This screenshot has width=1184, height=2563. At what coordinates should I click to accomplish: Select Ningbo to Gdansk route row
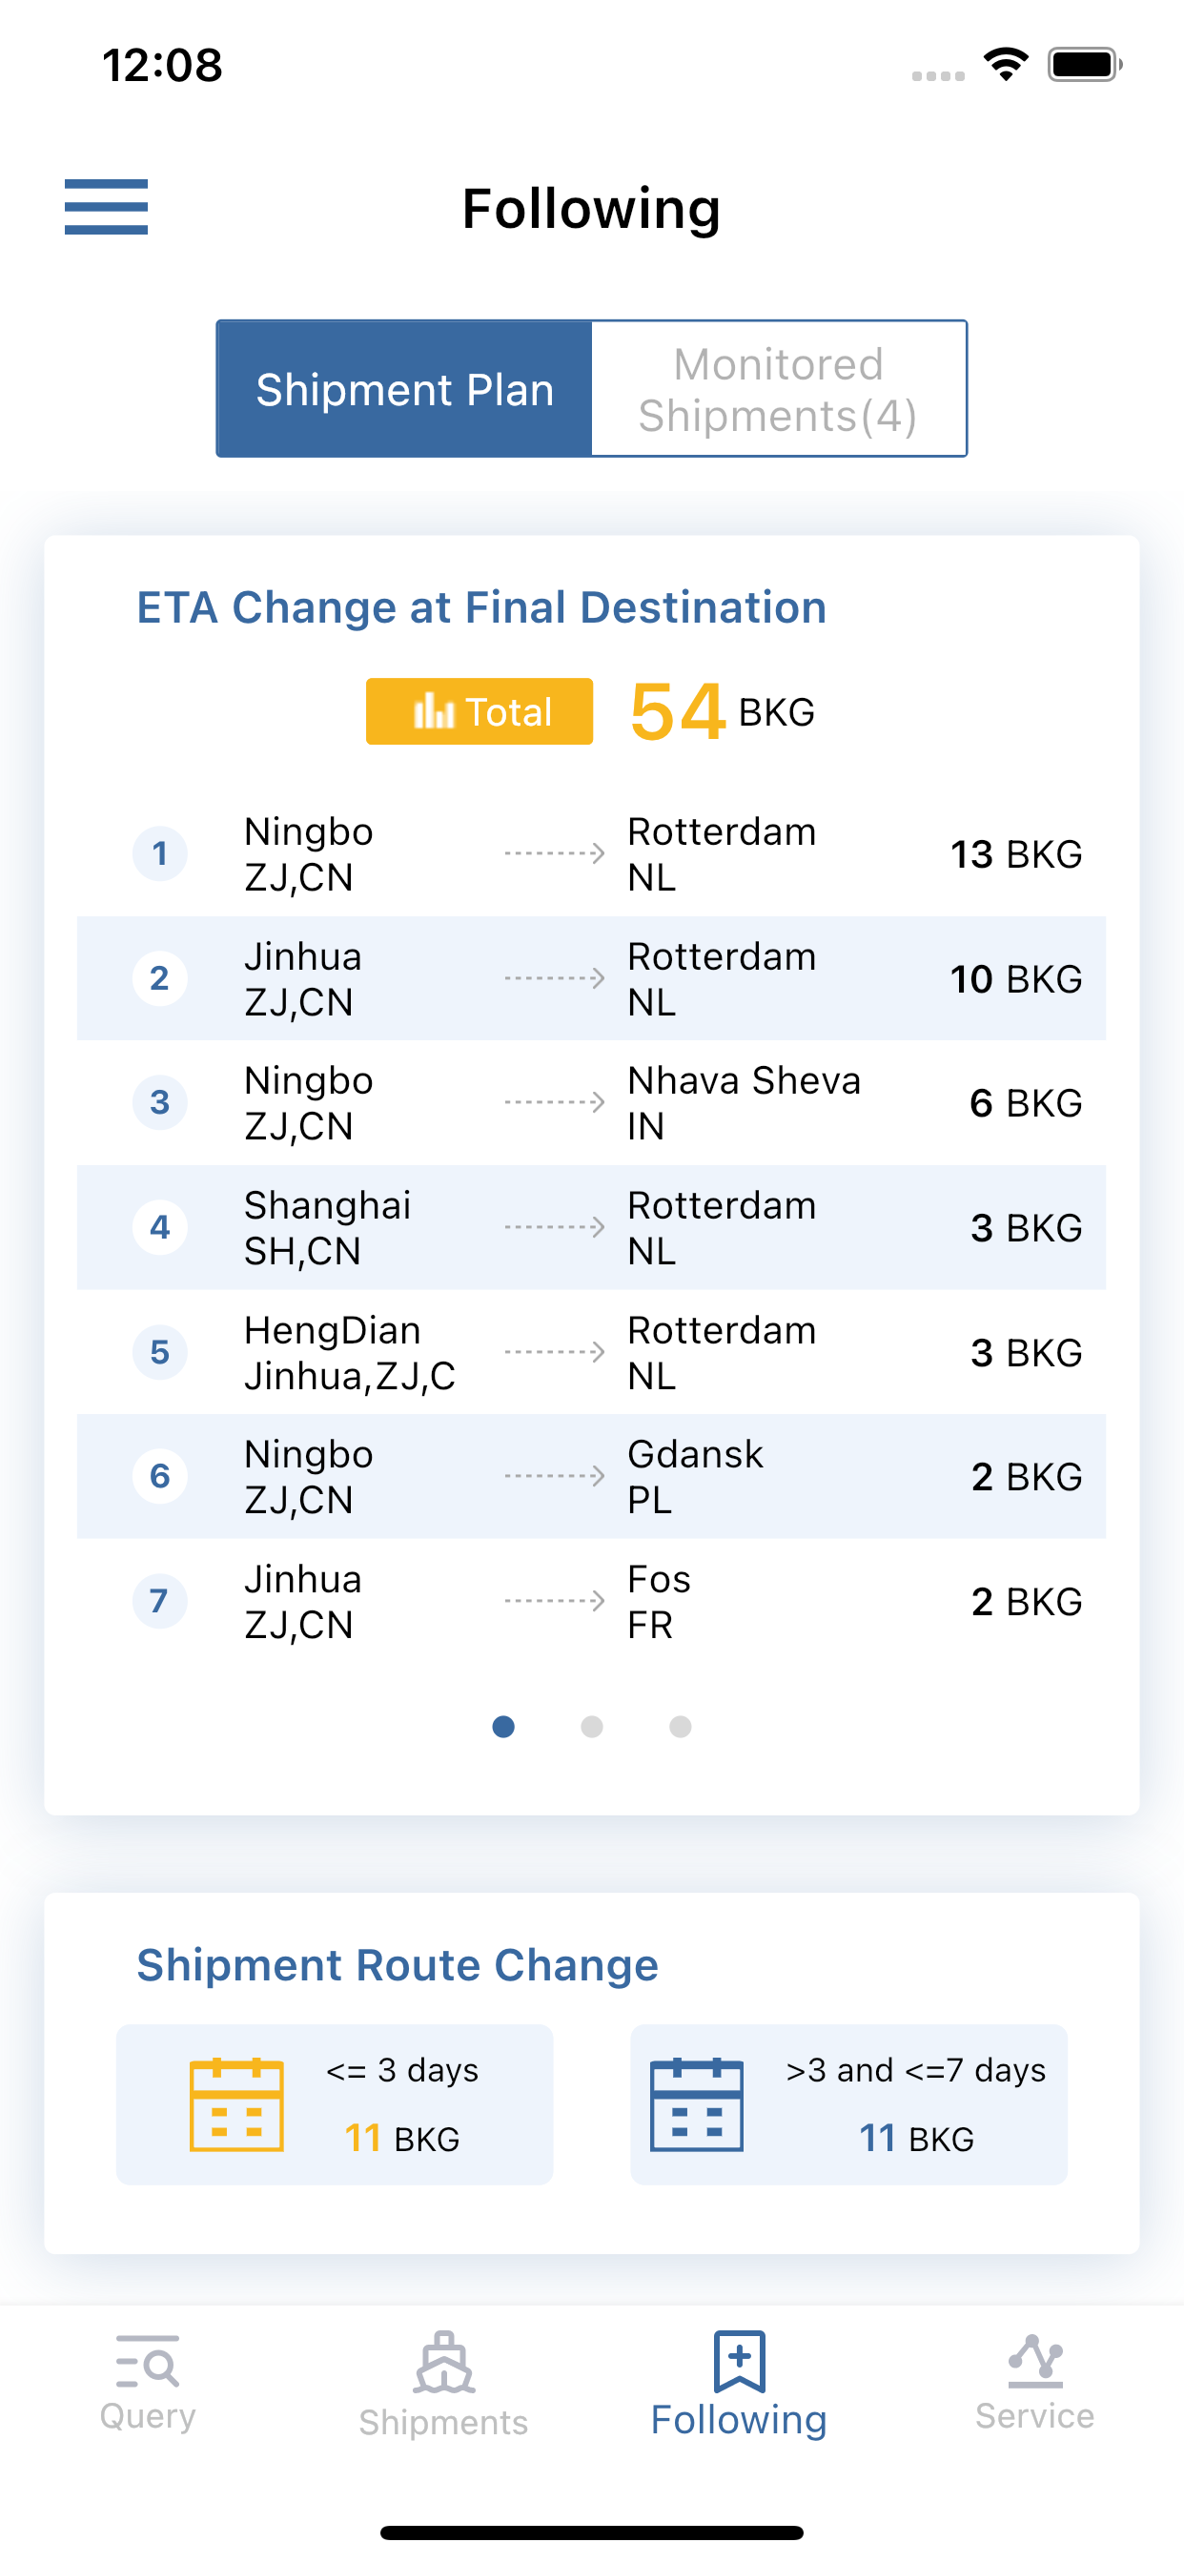click(591, 1475)
